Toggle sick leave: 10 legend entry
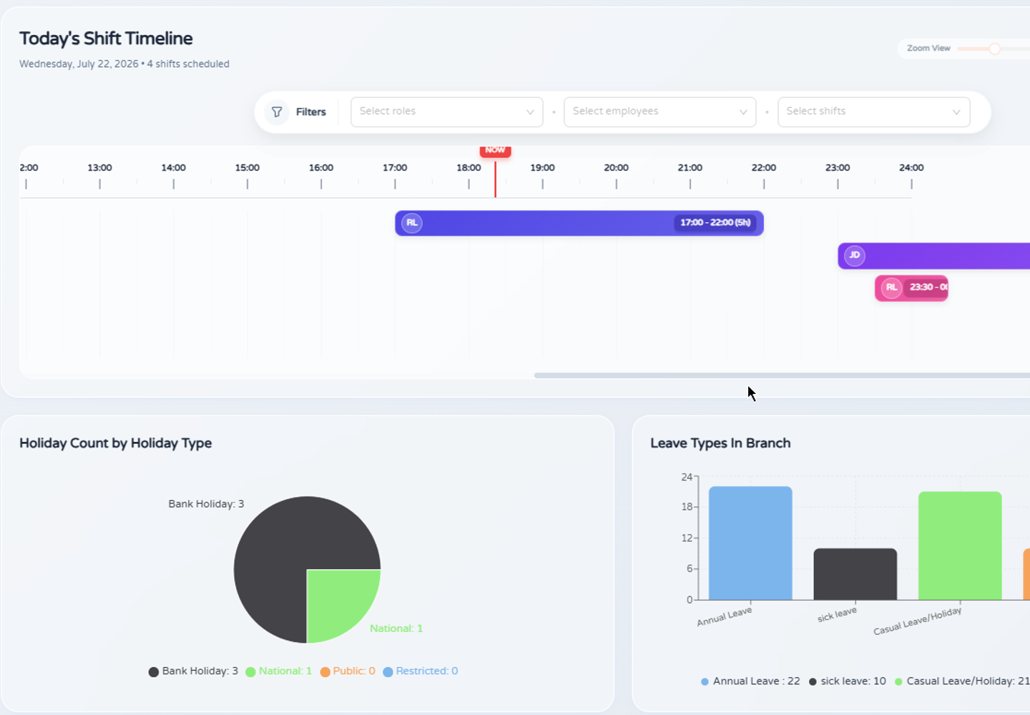Viewport: 1030px width, 715px height. click(848, 681)
